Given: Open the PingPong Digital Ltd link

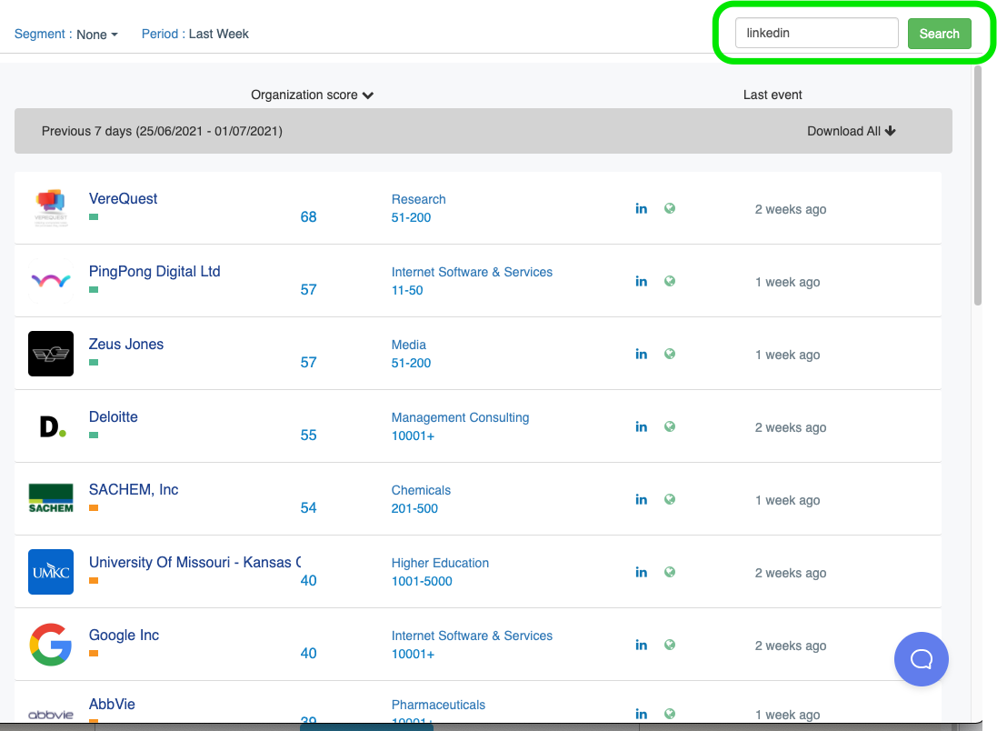Looking at the screenshot, I should point(155,272).
